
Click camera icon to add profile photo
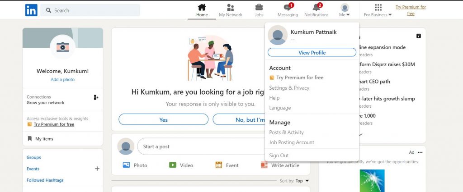(x=62, y=47)
